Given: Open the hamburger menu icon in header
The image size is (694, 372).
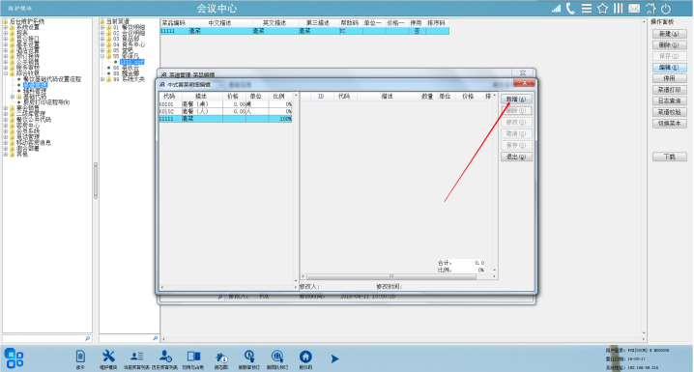Looking at the screenshot, I should 587,9.
